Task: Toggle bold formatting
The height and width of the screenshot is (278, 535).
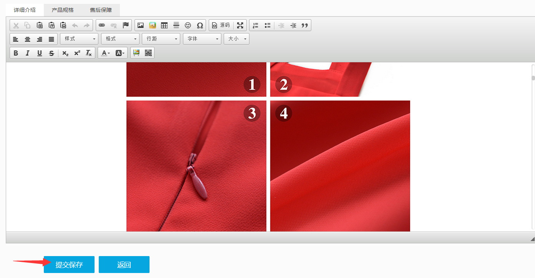Action: (16, 53)
